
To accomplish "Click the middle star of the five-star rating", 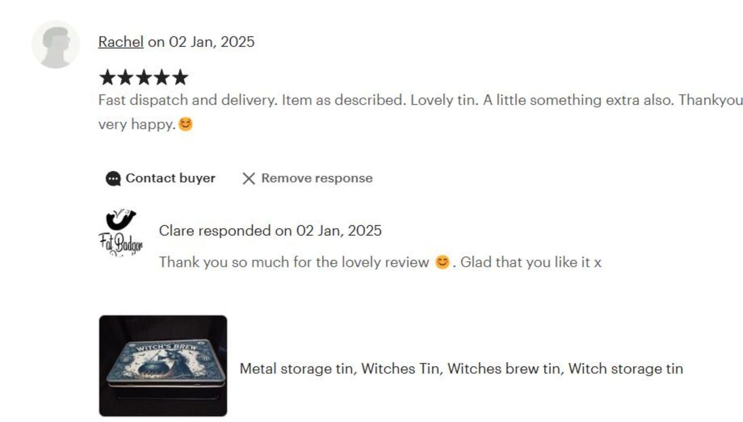I will tap(144, 77).
